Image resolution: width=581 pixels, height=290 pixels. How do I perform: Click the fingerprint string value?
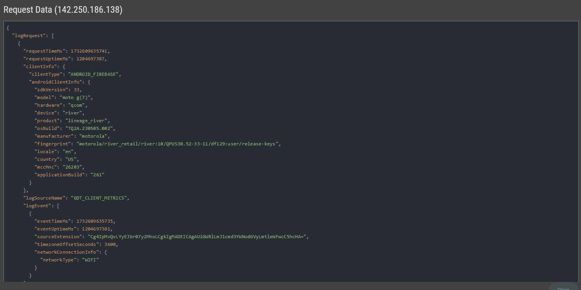coord(177,144)
